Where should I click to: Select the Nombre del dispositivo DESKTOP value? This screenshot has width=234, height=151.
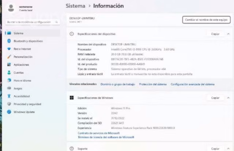tap(124, 44)
